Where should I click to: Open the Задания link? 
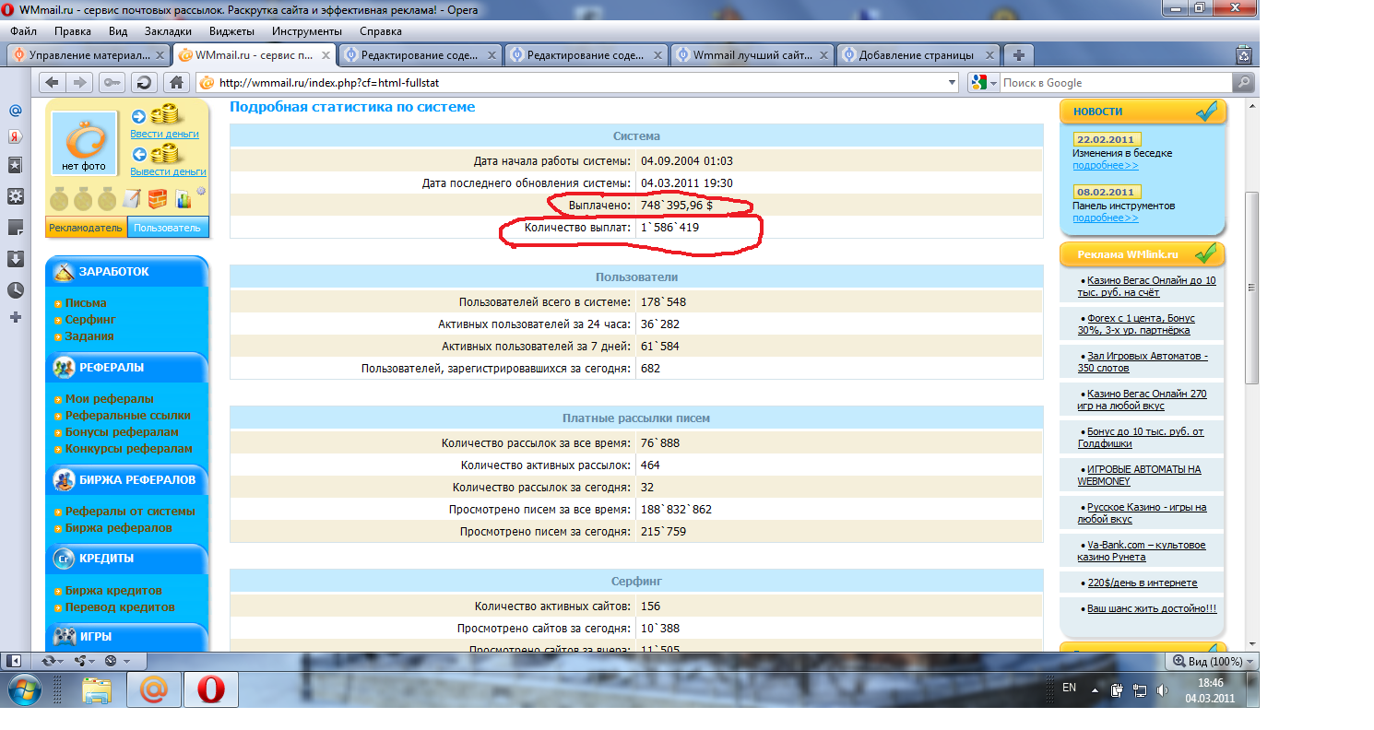point(89,336)
